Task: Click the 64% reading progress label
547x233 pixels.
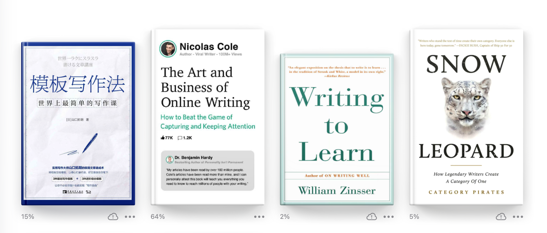Action: coord(158,217)
